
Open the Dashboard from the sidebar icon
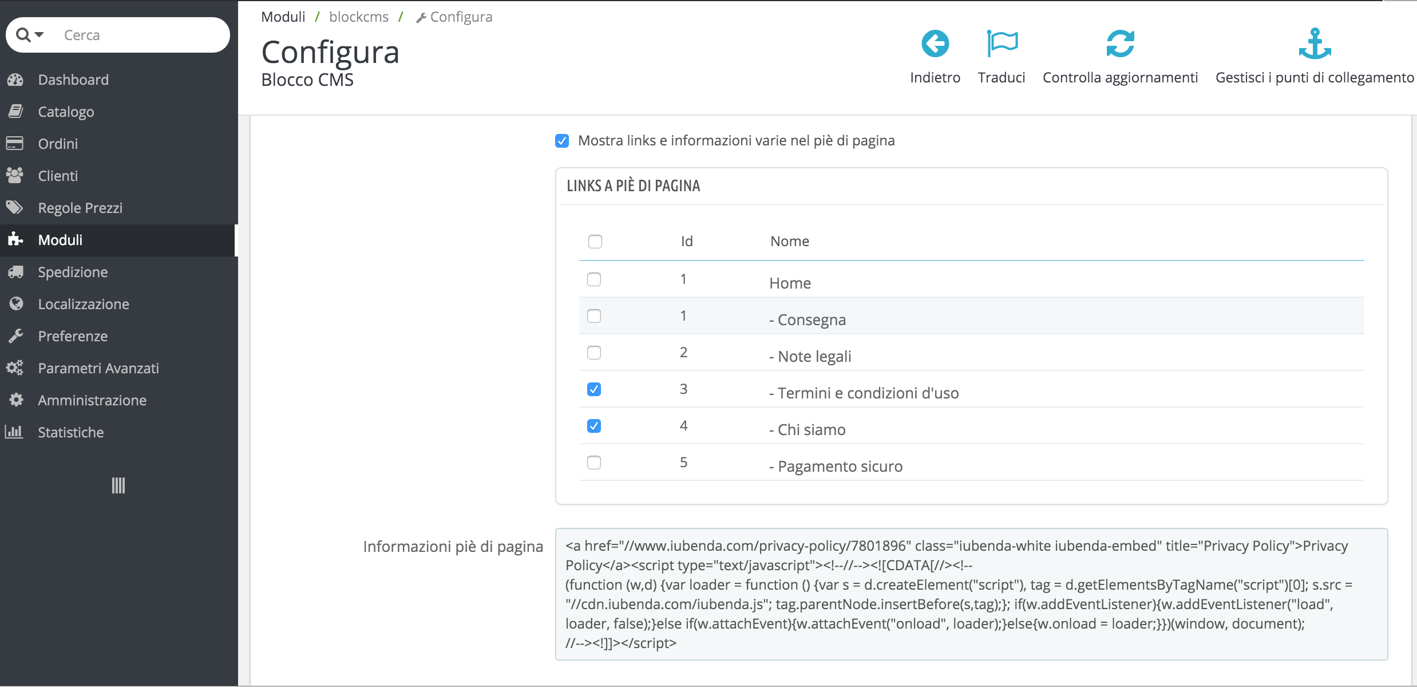point(15,79)
